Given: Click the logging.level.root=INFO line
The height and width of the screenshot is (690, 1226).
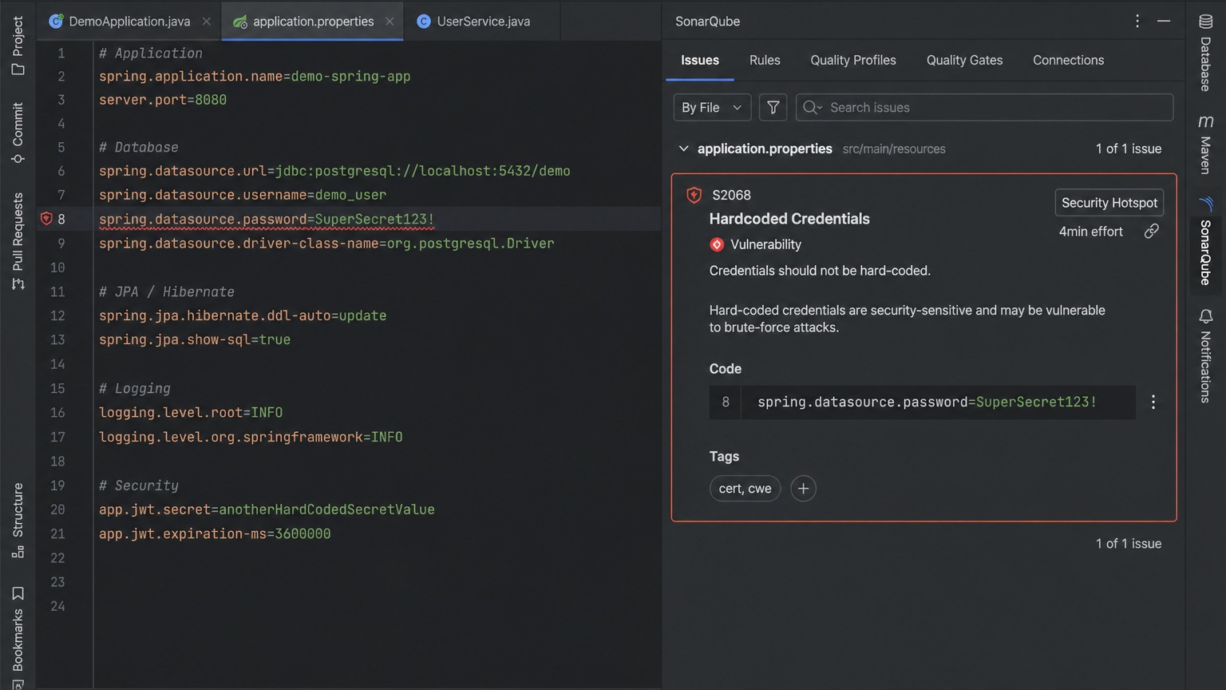Looking at the screenshot, I should (x=191, y=412).
